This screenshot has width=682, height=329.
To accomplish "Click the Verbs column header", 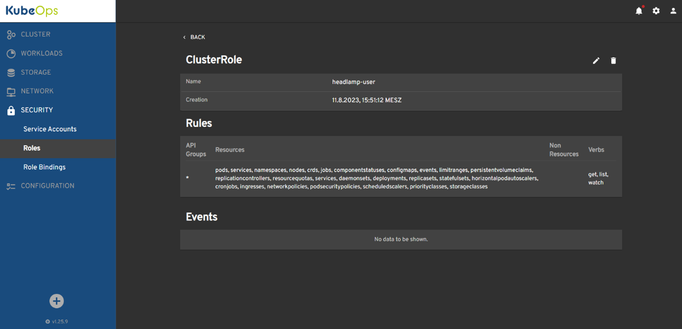I will coord(596,149).
